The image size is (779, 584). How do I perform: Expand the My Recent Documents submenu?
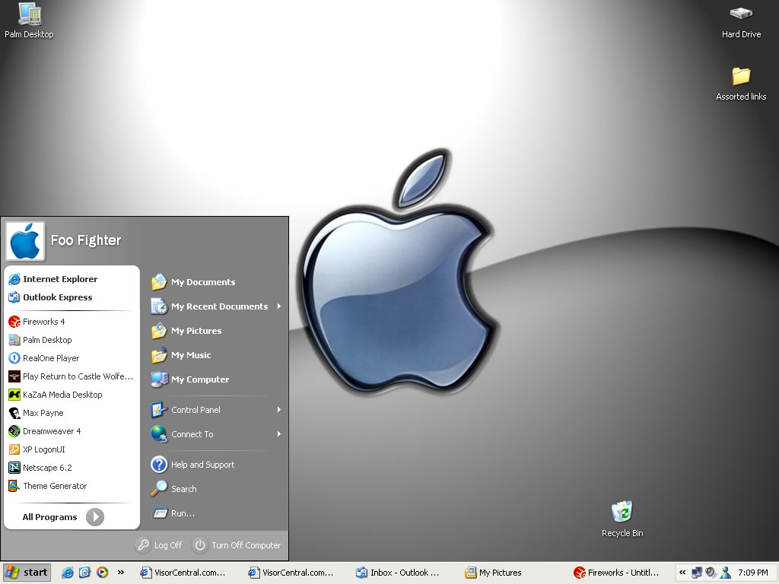pyautogui.click(x=219, y=306)
